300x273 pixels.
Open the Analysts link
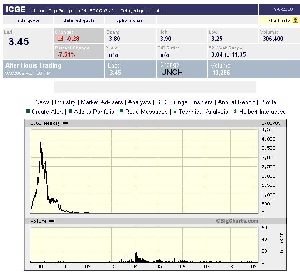tap(139, 102)
